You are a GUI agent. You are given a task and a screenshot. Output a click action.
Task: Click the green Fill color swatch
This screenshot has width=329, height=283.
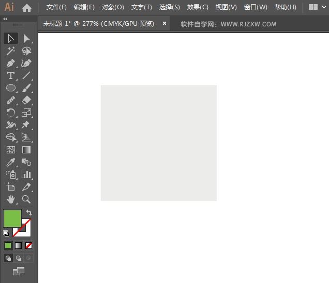click(x=12, y=218)
